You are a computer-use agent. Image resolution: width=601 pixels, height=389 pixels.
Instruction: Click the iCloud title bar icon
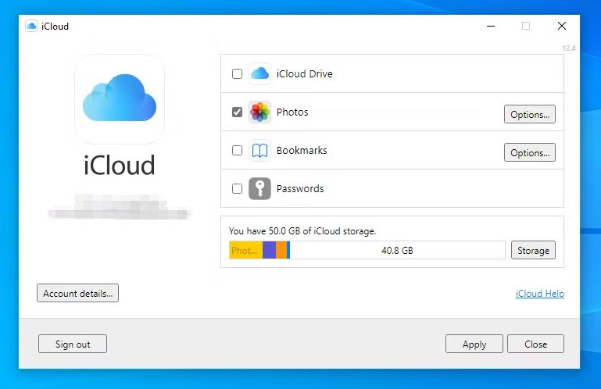(x=31, y=26)
